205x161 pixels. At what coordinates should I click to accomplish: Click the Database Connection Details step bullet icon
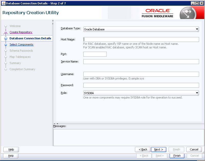tap(6, 38)
